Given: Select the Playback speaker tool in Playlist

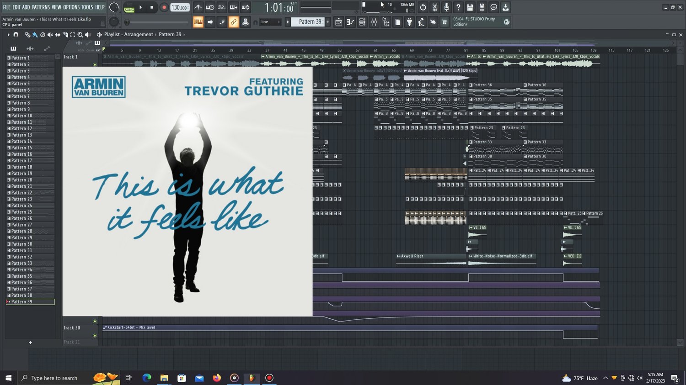Looking at the screenshot, I should 87,35.
